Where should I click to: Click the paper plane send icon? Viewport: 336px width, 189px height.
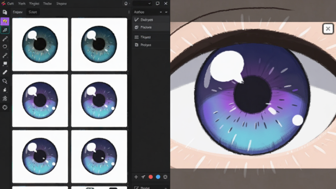click(x=143, y=177)
